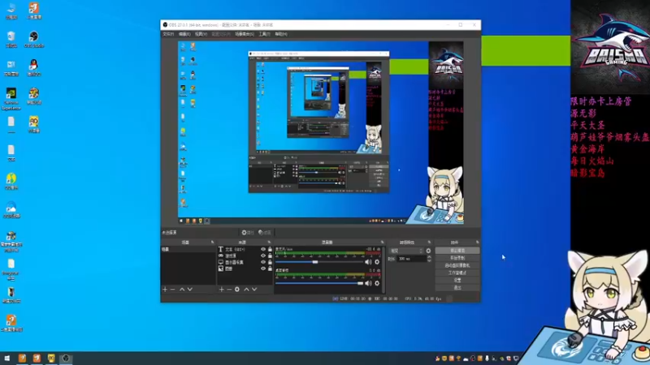Mute the Mic/Aux channel via its speaker icon

(x=368, y=262)
